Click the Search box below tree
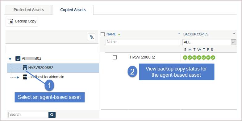The width and height of the screenshot is (242, 121). [28, 115]
